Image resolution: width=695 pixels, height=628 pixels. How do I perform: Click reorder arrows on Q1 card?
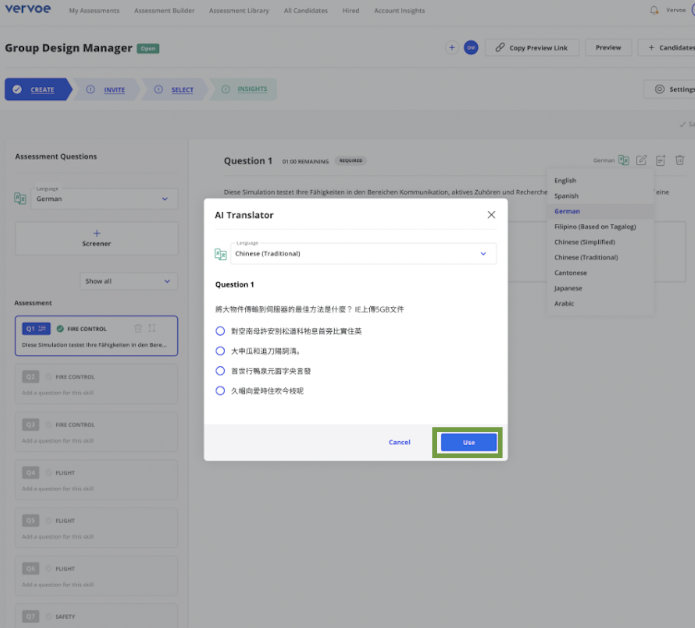(152, 328)
